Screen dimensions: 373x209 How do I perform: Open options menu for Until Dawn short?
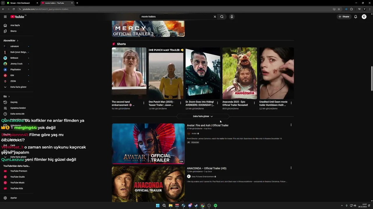coord(291,103)
